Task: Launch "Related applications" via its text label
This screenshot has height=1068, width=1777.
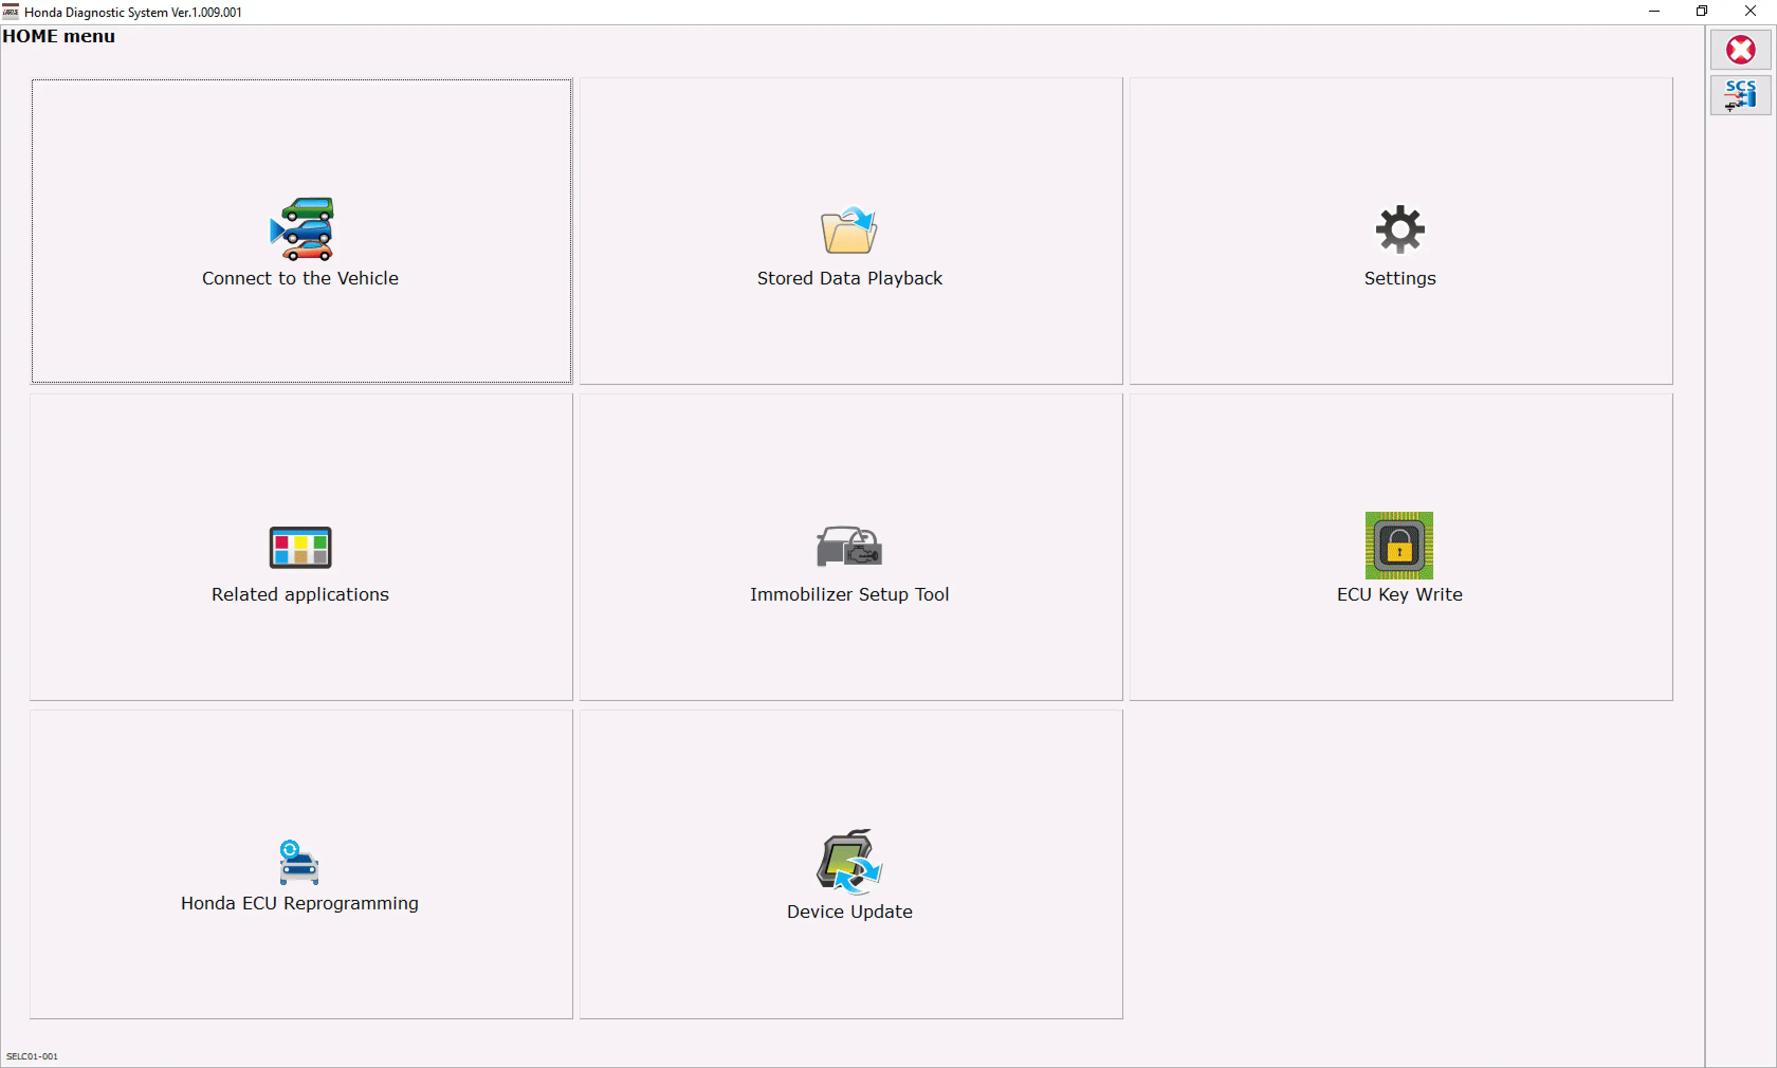Action: click(300, 594)
